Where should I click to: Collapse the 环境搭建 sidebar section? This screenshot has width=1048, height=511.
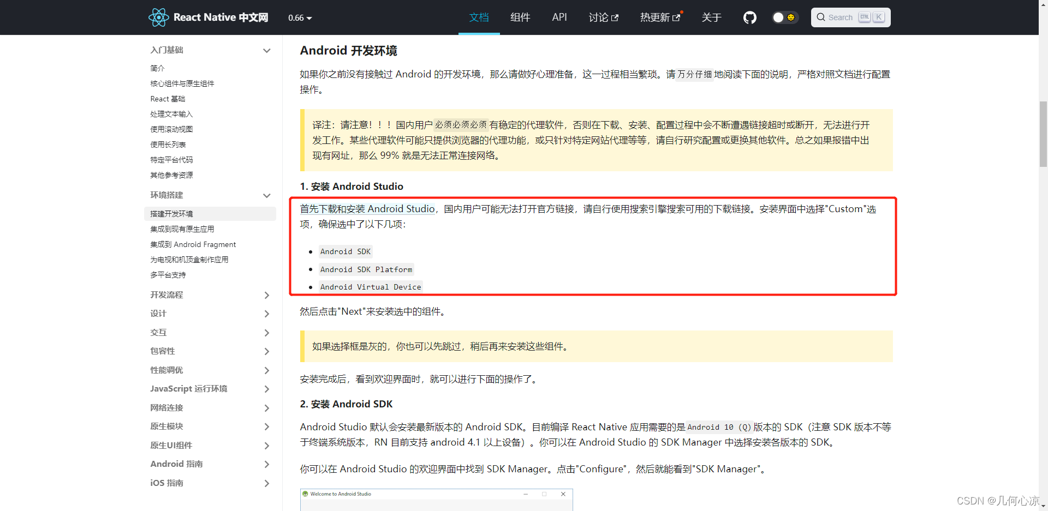(211, 195)
